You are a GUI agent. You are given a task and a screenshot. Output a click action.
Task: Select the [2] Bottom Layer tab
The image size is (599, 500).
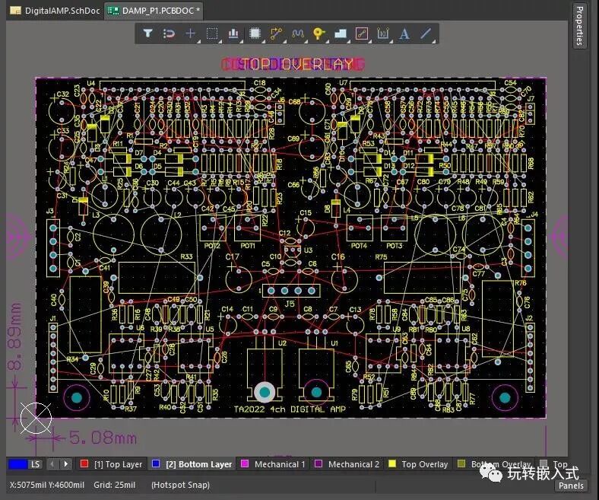pos(192,464)
